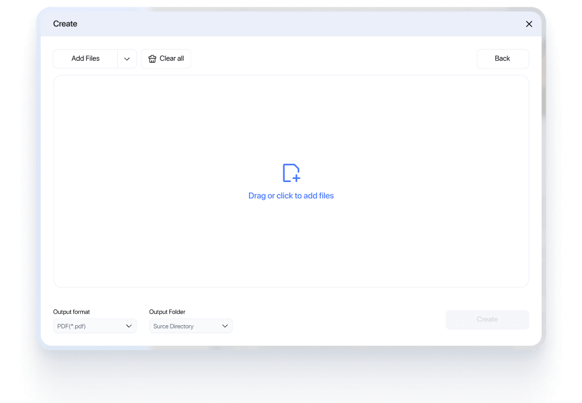The image size is (582, 403).
Task: Click the X icon to close Create dialog
Action: (x=529, y=24)
